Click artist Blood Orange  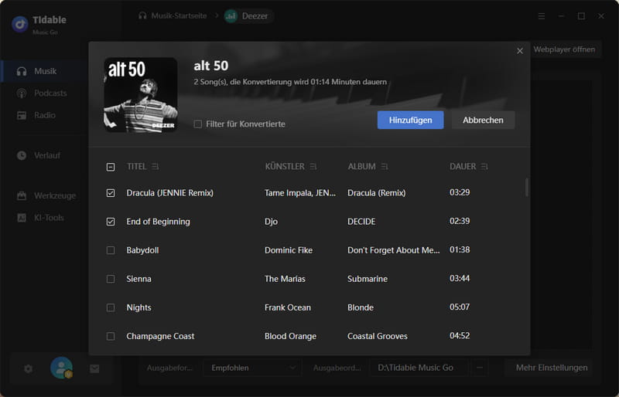point(290,336)
